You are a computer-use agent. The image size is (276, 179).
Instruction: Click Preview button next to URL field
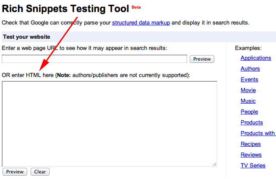(202, 59)
